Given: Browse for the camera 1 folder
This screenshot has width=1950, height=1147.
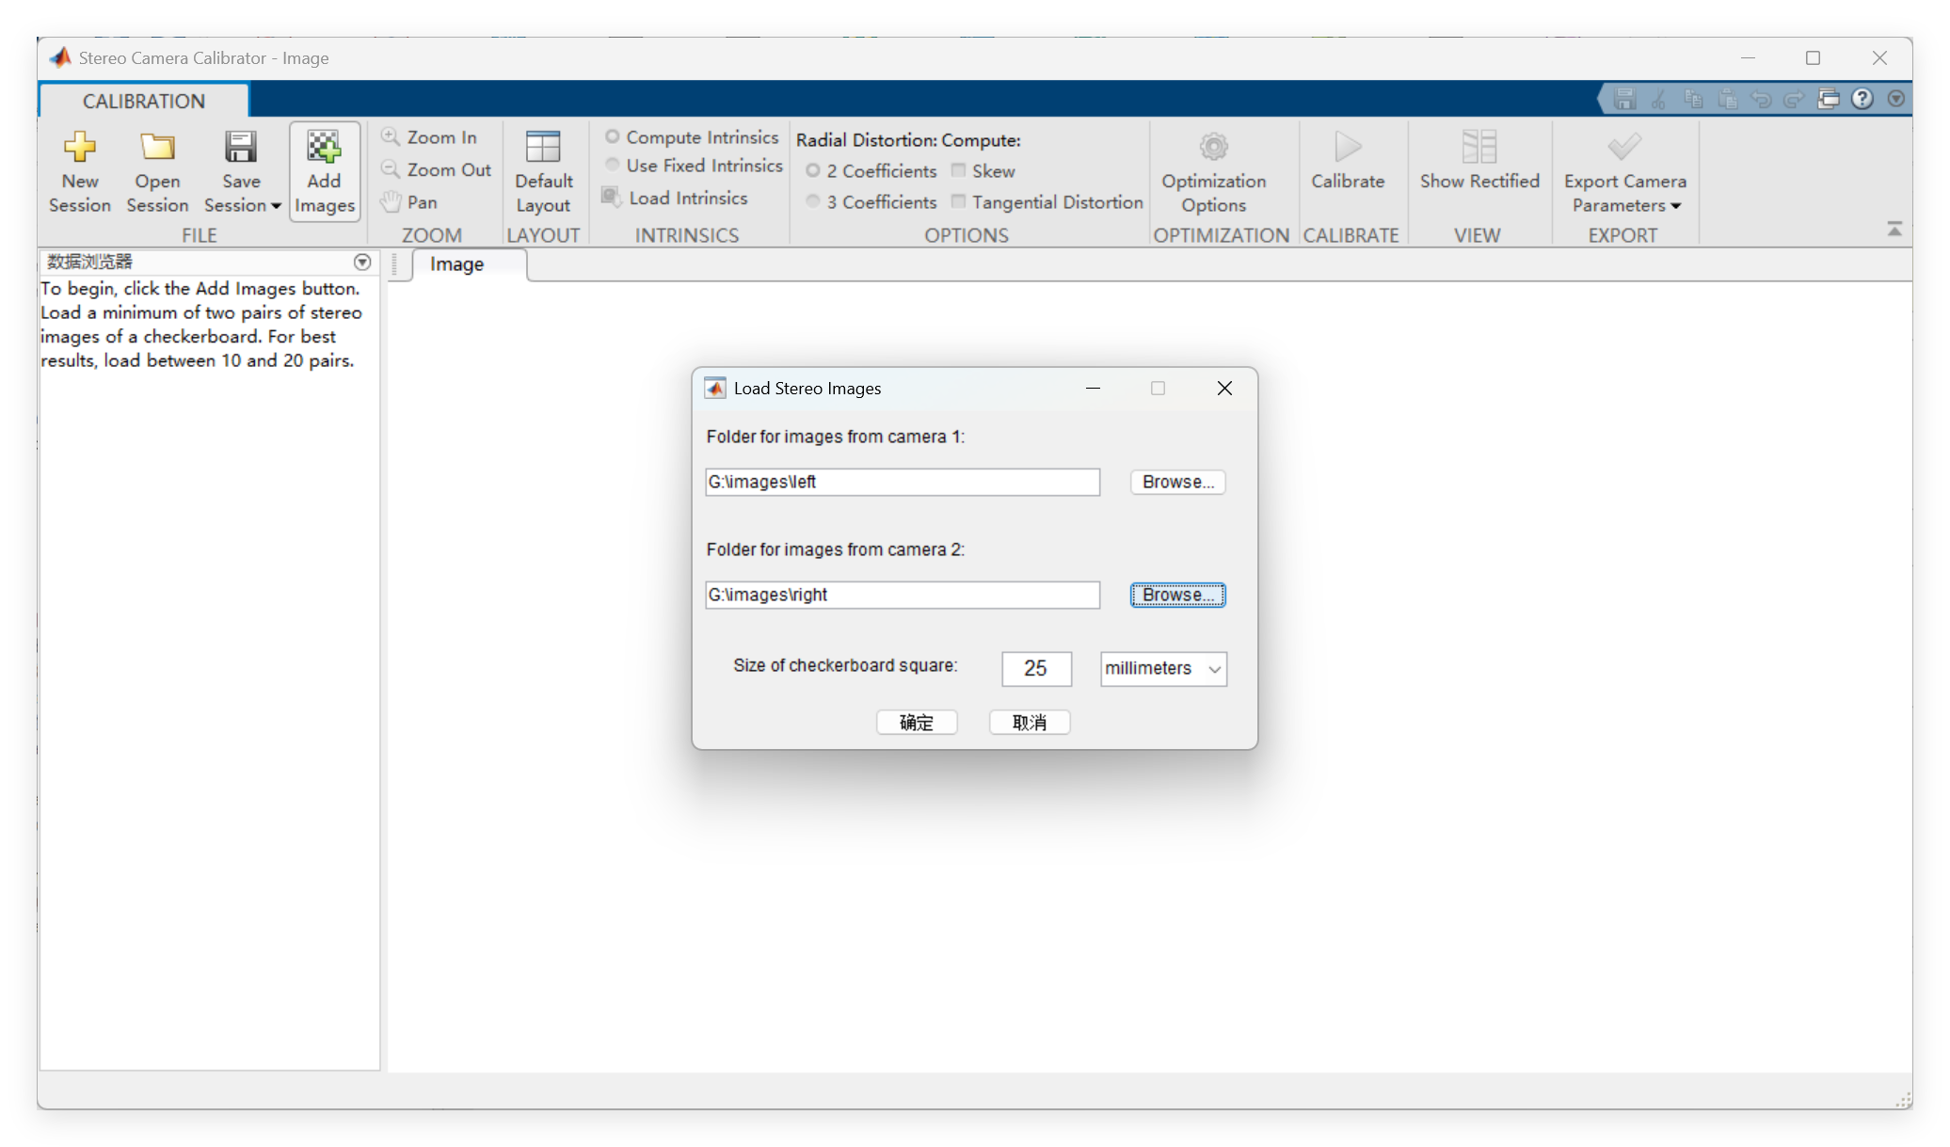Looking at the screenshot, I should (1177, 482).
